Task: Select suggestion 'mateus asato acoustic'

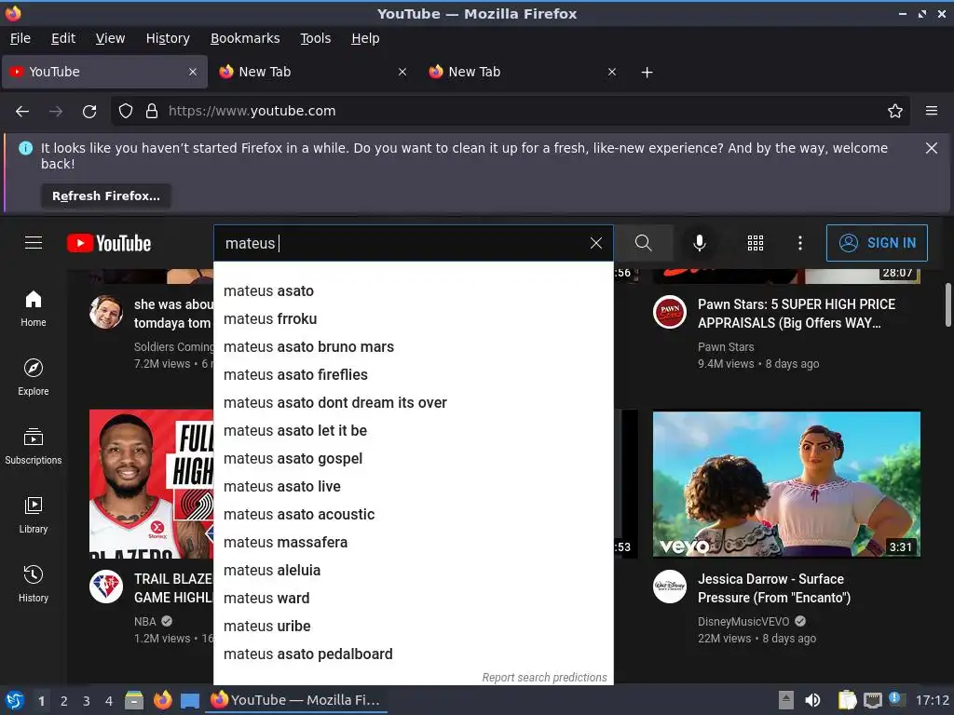Action: (x=413, y=515)
